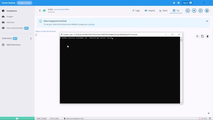This screenshot has height=120, width=213.
Task: Click the Sign in button
Action: click(x=187, y=3)
